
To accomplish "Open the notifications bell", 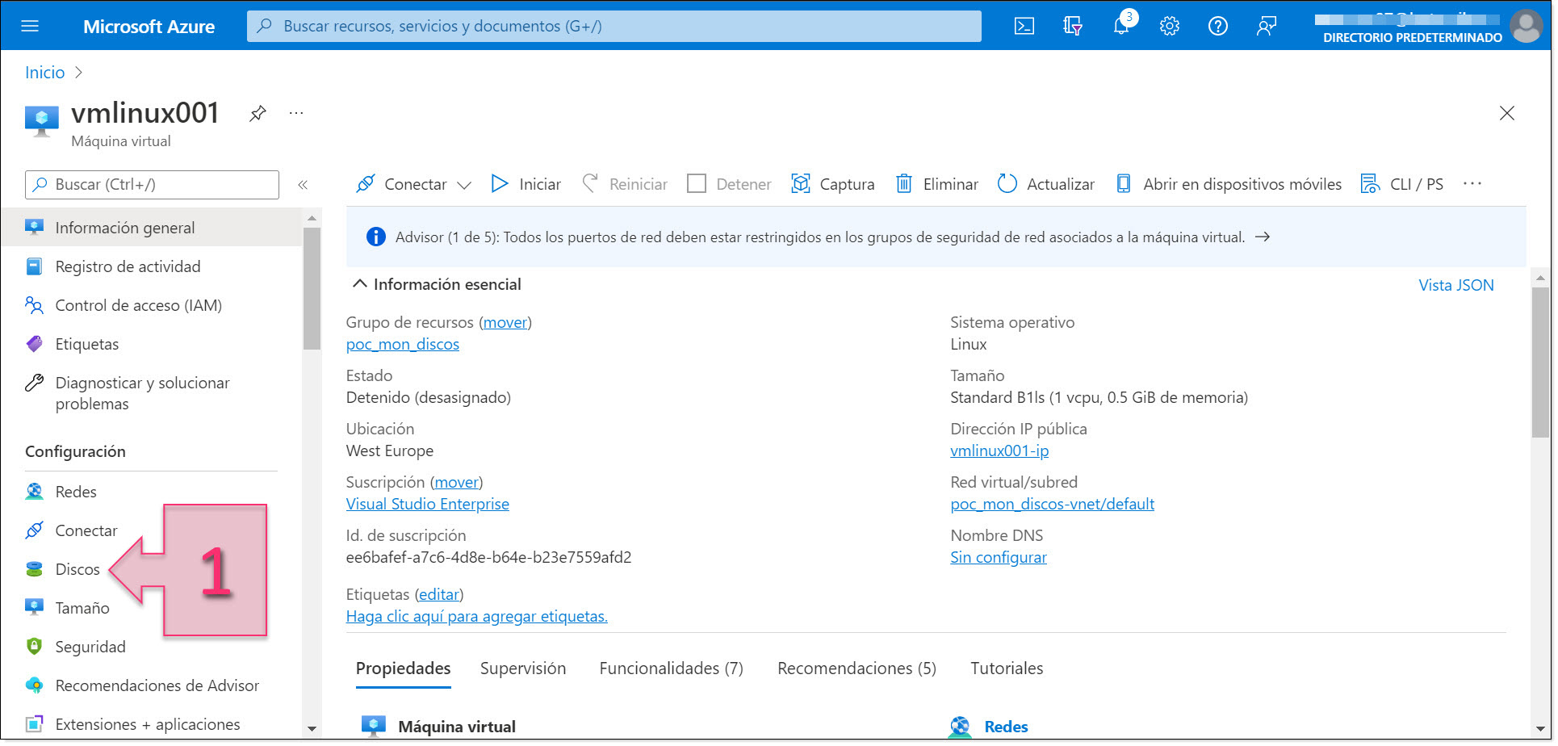I will click(1121, 26).
